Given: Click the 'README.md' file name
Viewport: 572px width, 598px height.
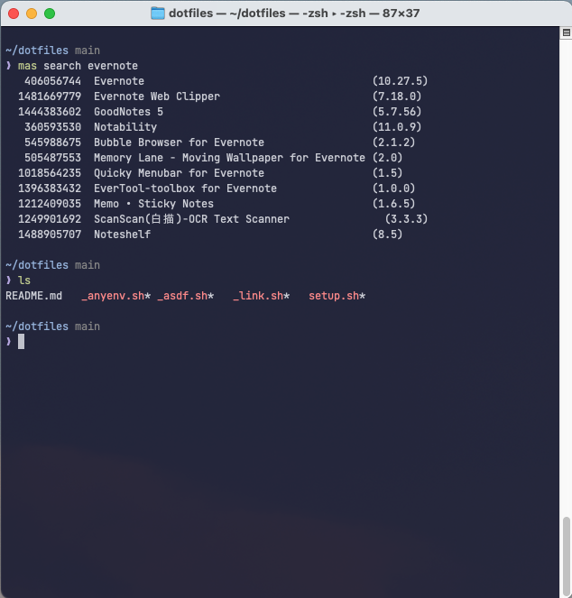Looking at the screenshot, I should (34, 296).
